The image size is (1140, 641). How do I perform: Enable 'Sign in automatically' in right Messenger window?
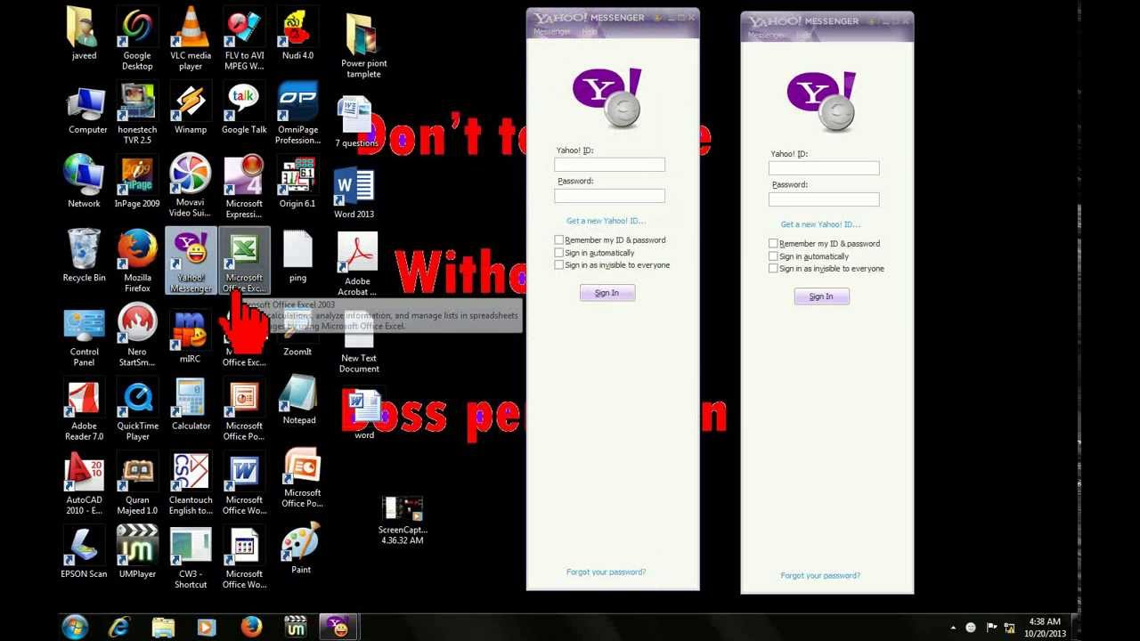[773, 256]
